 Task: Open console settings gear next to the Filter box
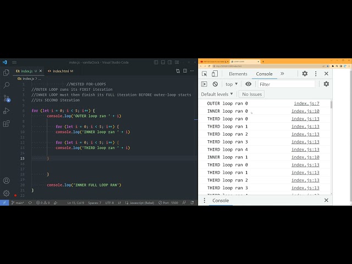pos(326,84)
